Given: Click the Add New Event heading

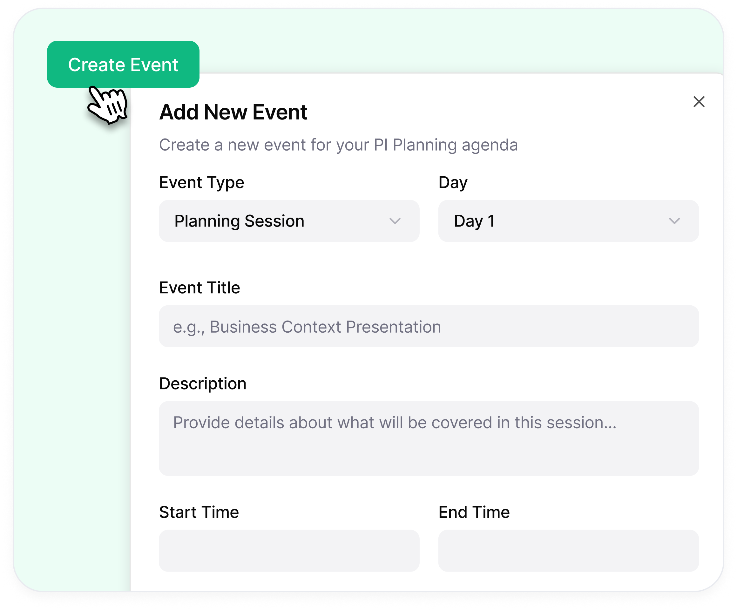Looking at the screenshot, I should tap(233, 112).
